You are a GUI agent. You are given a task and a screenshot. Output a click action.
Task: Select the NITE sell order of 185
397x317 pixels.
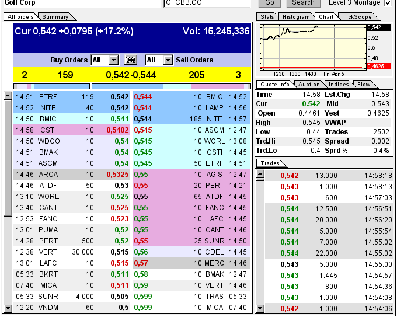coord(191,119)
